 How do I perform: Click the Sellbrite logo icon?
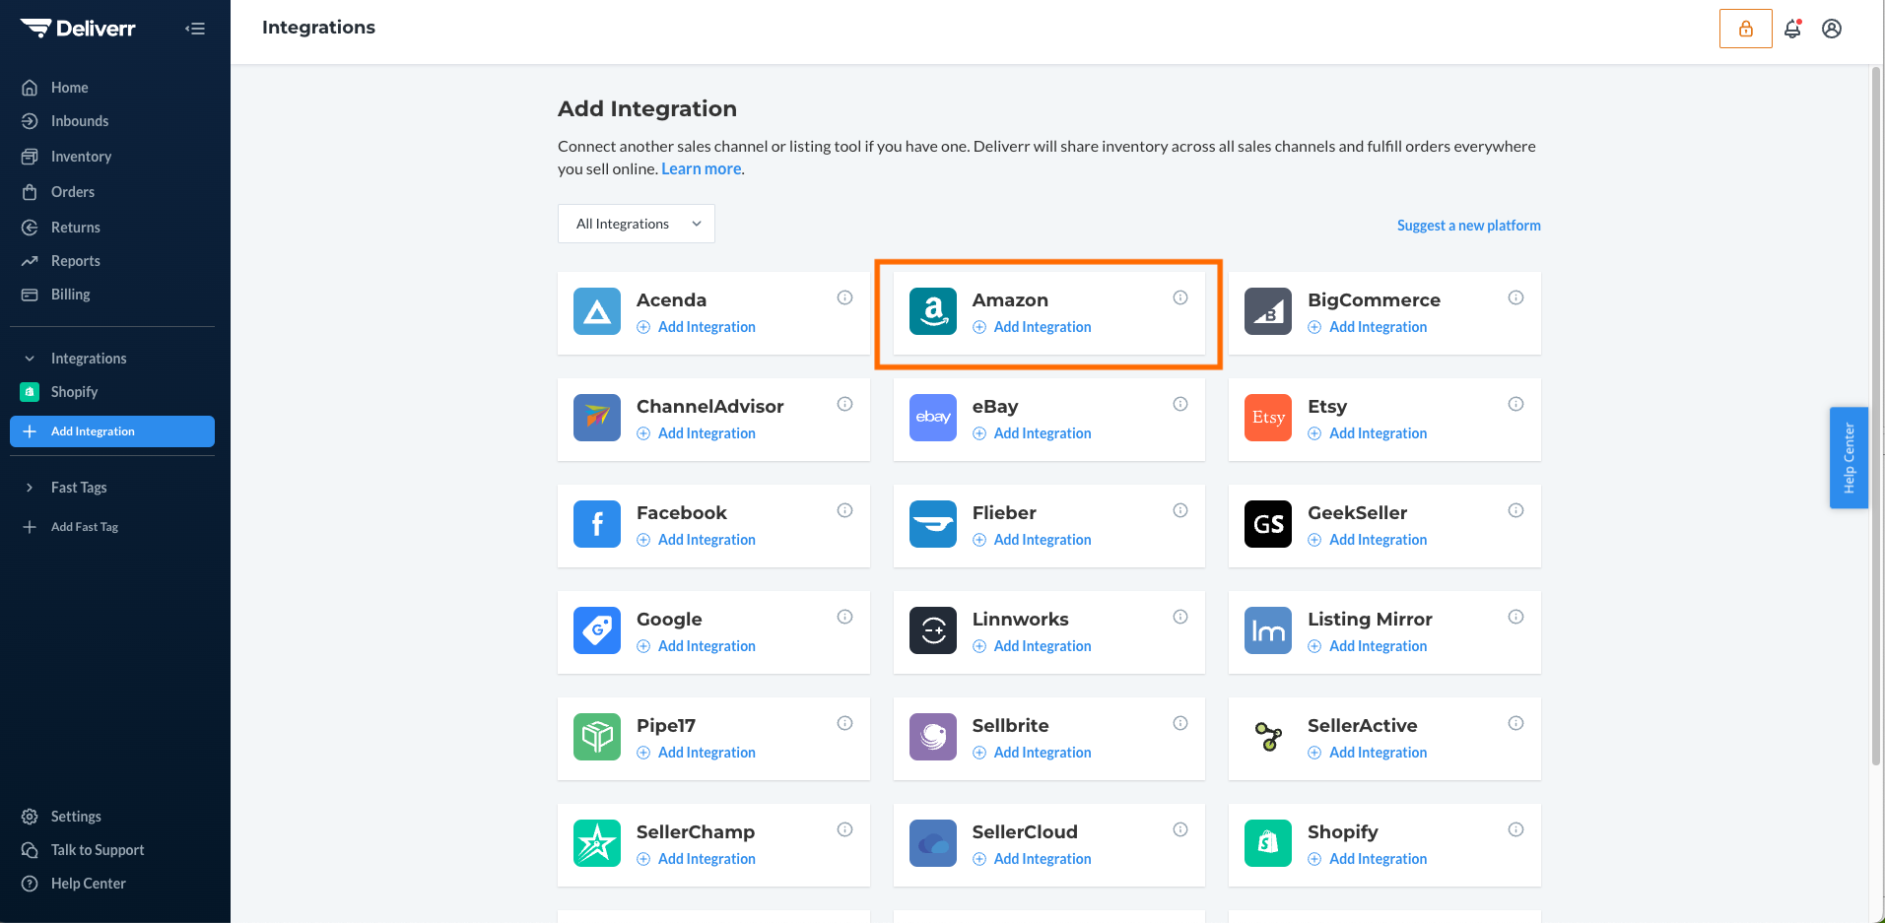point(933,737)
